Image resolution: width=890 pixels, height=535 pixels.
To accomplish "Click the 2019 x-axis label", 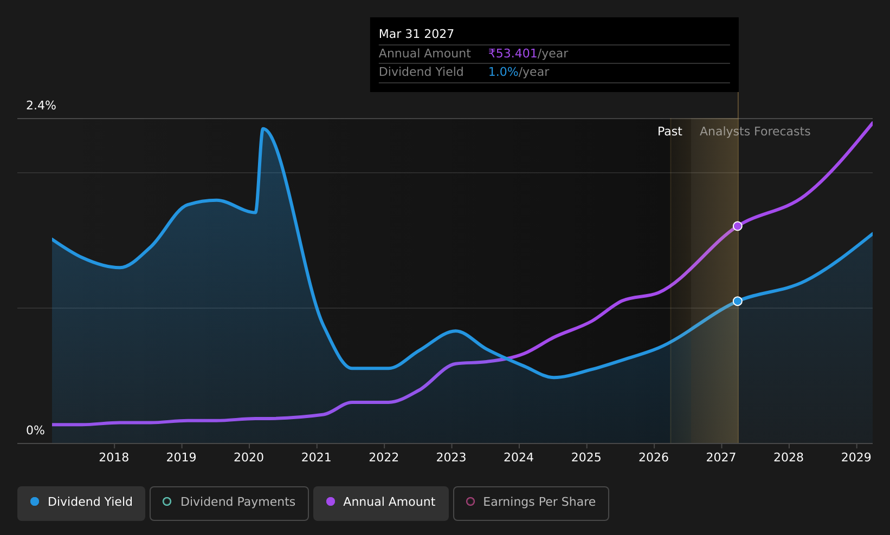I will [181, 458].
